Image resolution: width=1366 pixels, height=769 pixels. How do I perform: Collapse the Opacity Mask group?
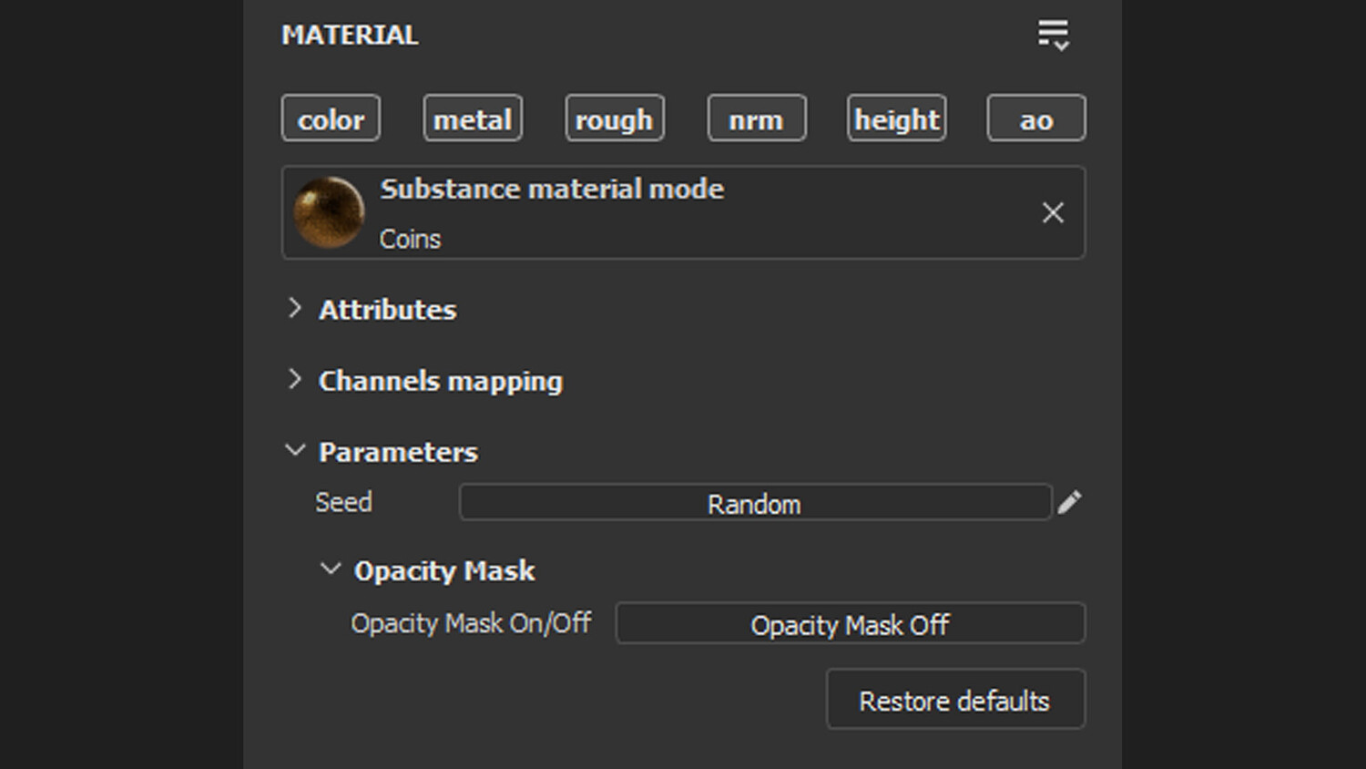(331, 569)
